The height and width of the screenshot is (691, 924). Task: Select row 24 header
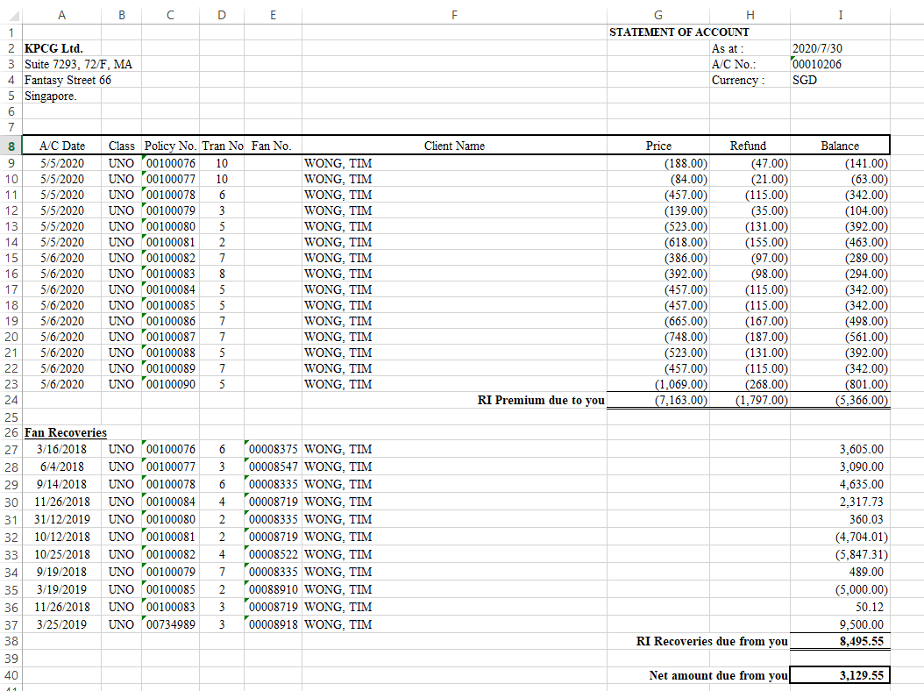(x=11, y=401)
